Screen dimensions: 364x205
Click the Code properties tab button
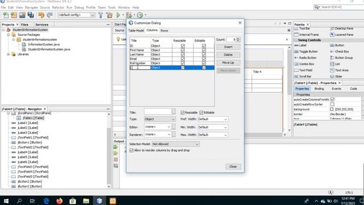[x=354, y=89]
